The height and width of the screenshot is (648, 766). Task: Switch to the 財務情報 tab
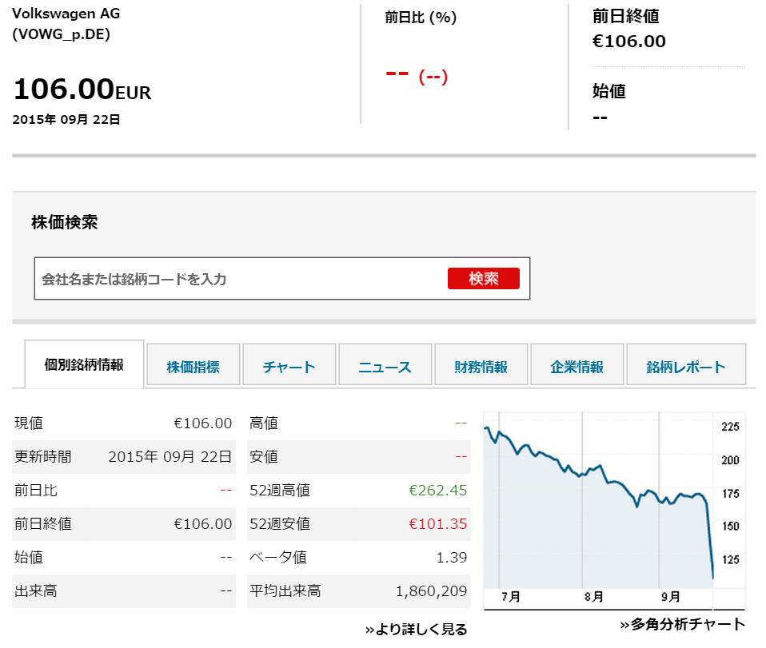tap(481, 367)
